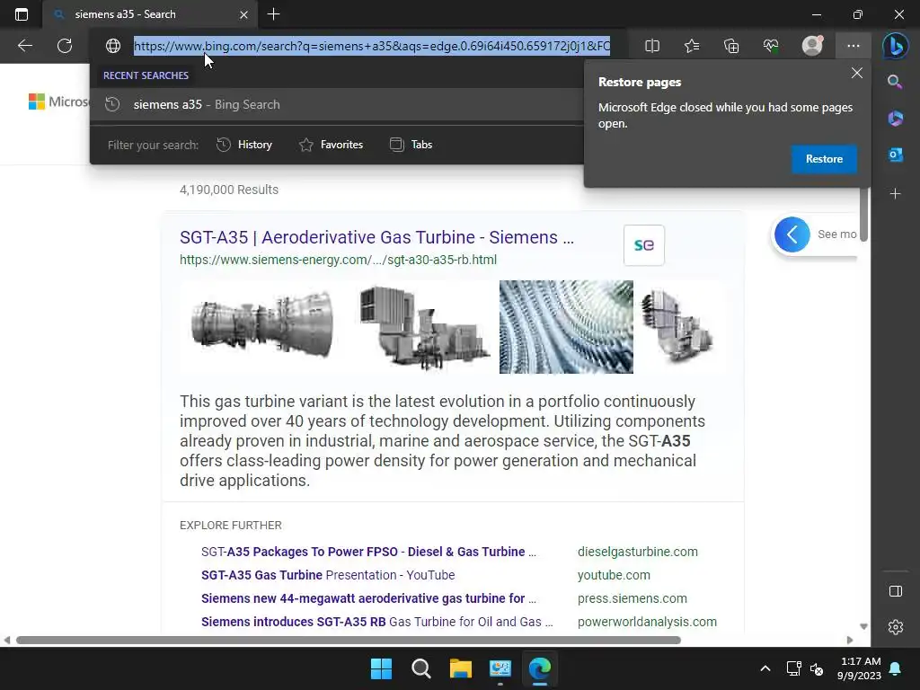Click scroll down arrow on vertical scrollbar
Screen dimensions: 920x690
coord(863,626)
